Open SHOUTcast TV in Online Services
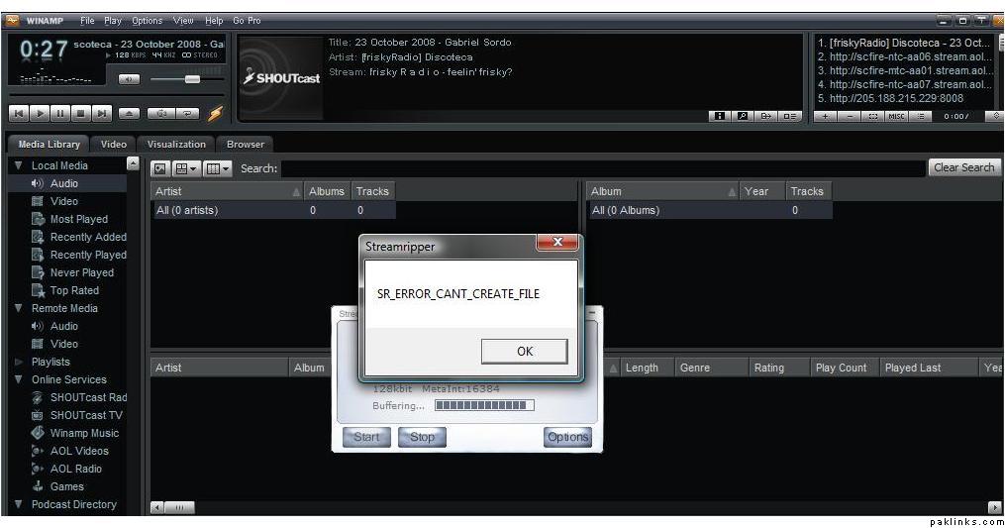Viewport: 1005px width, 528px height. point(86,415)
